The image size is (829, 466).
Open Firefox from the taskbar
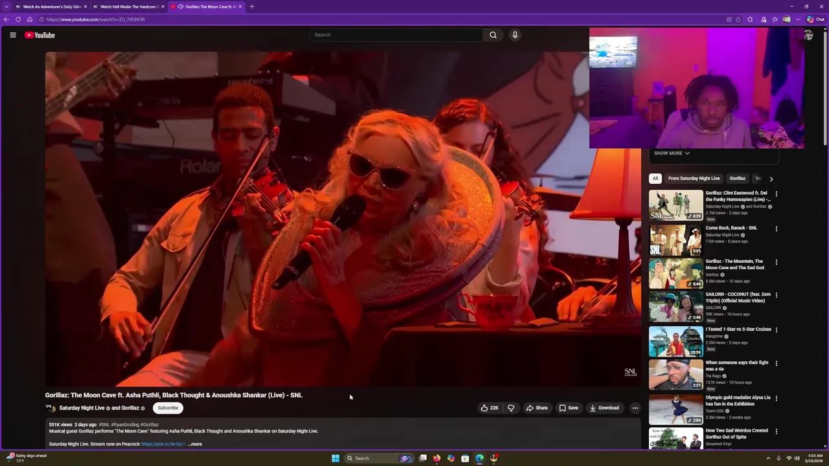point(437,458)
